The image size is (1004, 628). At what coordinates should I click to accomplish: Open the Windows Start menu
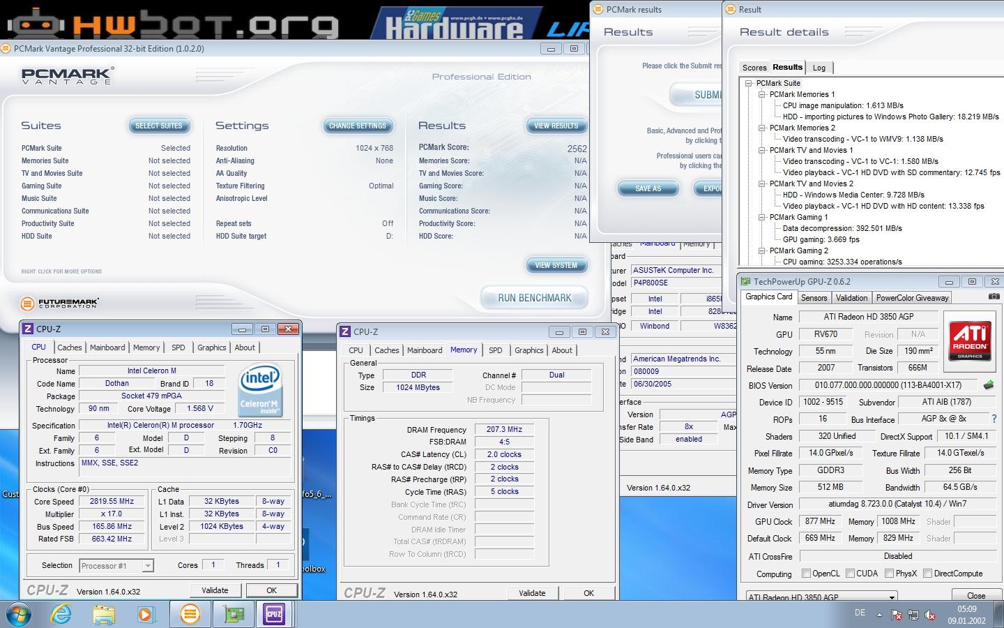[x=19, y=615]
